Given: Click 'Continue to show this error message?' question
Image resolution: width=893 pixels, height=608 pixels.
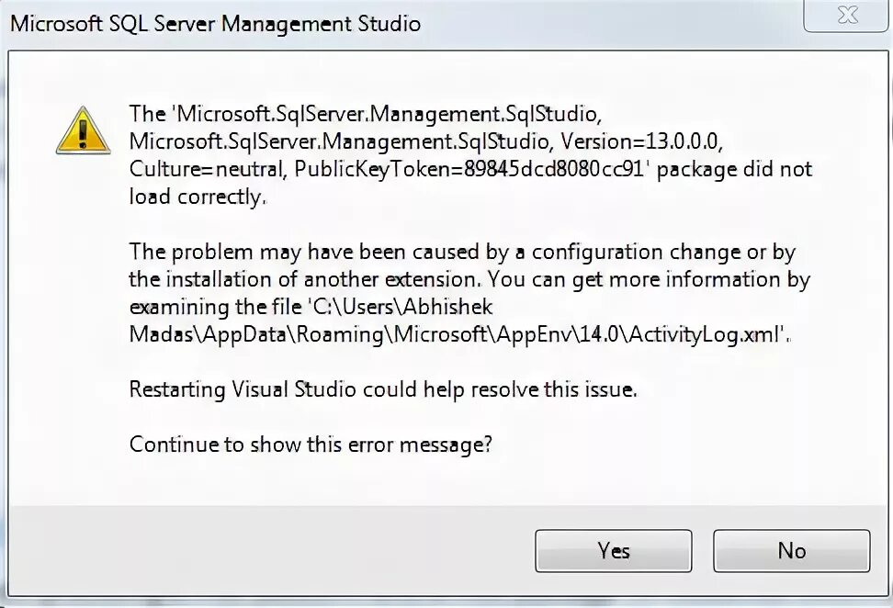Looking at the screenshot, I should 311,445.
